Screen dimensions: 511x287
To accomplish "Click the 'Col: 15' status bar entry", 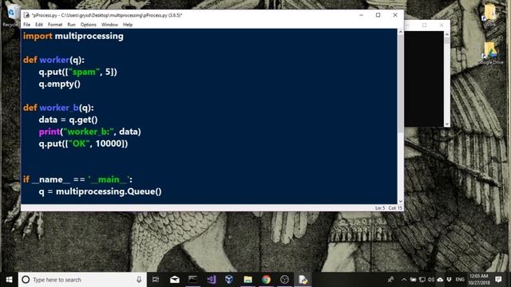I will 395,208.
